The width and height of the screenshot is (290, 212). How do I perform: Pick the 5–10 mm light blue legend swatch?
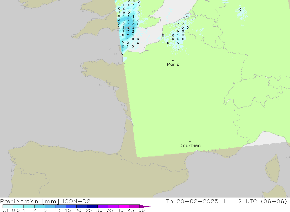click(x=50, y=206)
